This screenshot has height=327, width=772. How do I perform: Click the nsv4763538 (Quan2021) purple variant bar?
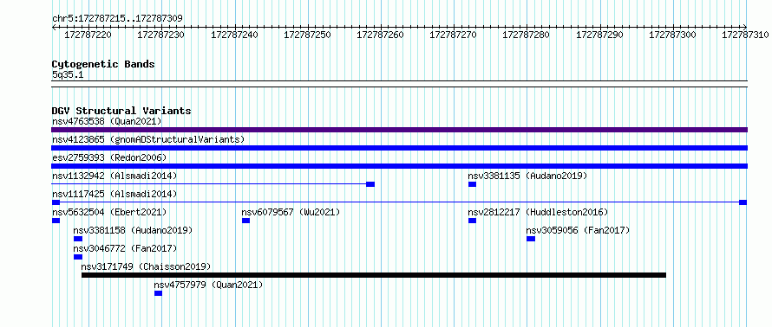[399, 130]
